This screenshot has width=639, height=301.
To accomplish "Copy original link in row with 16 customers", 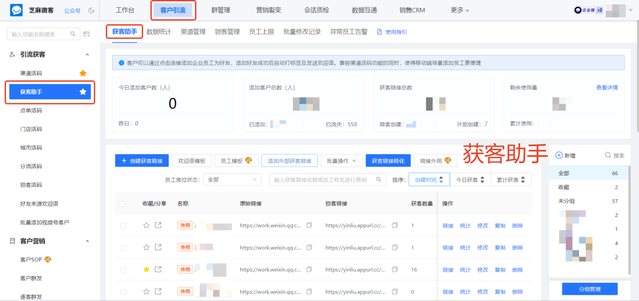I will (x=309, y=269).
